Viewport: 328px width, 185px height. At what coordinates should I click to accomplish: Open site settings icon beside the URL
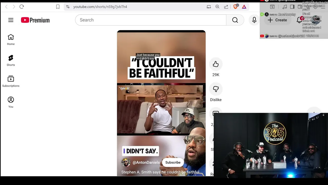(68, 7)
